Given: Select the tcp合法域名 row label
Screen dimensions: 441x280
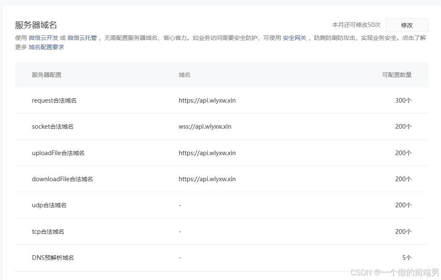Looking at the screenshot, I should 48,232.
